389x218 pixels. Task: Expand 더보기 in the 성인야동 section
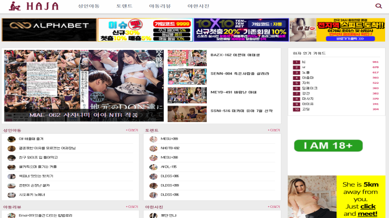132,130
